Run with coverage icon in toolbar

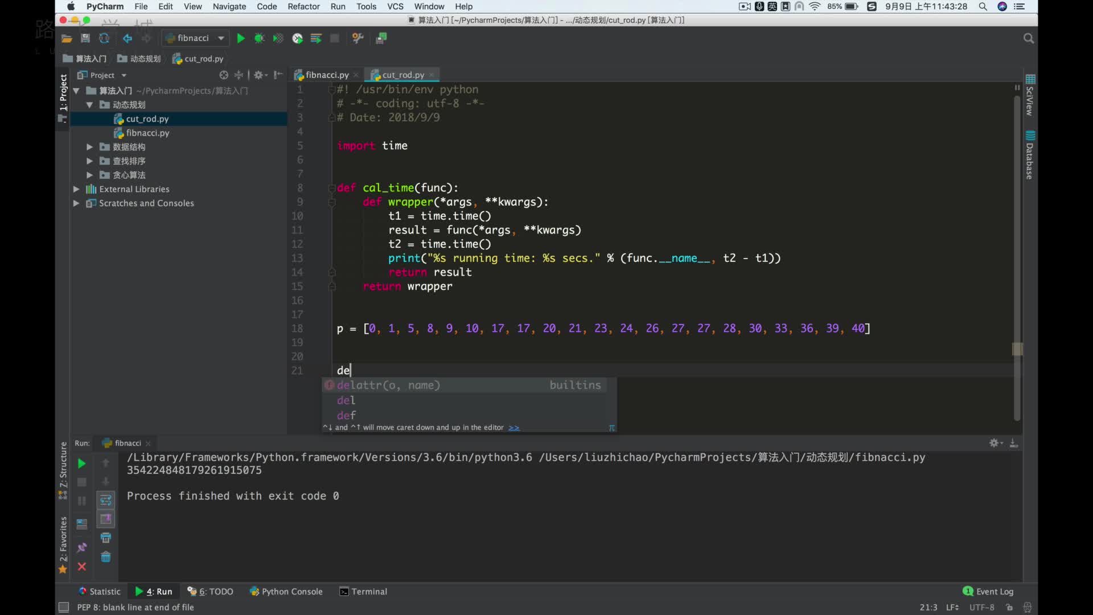click(x=278, y=38)
